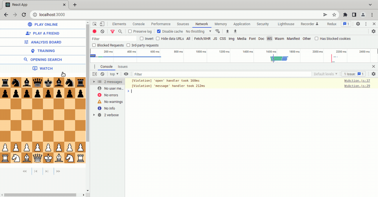This screenshot has width=378, height=197.
Task: Click the PLAY A FRIEND button
Action: click(43, 33)
